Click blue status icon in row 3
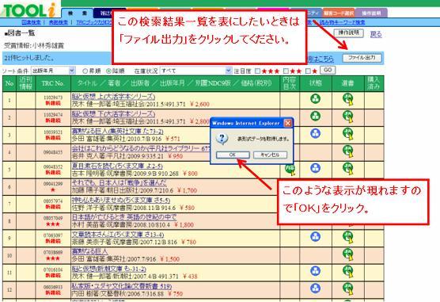The height and width of the screenshot is (302, 440). point(316,133)
